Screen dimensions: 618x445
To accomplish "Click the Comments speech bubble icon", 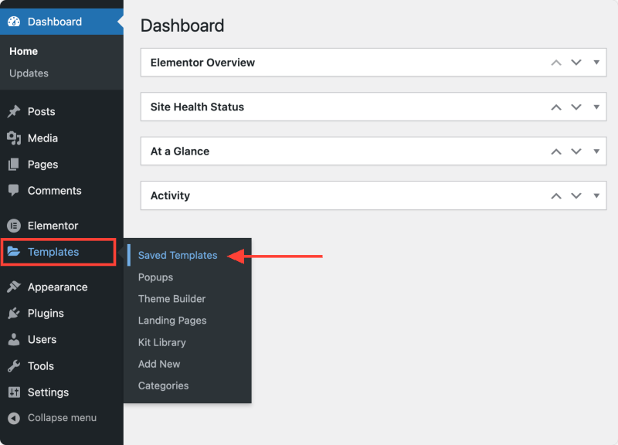I will [14, 190].
